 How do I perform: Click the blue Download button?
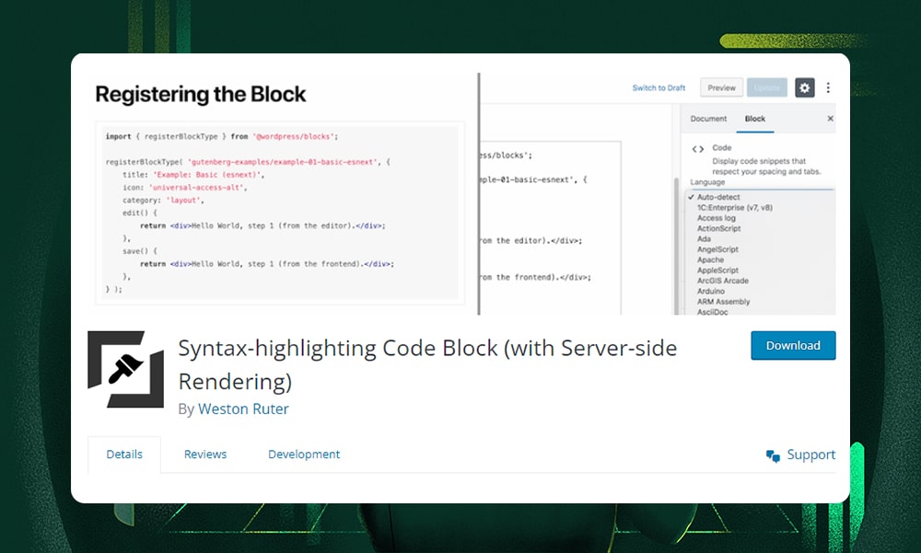pyautogui.click(x=793, y=345)
